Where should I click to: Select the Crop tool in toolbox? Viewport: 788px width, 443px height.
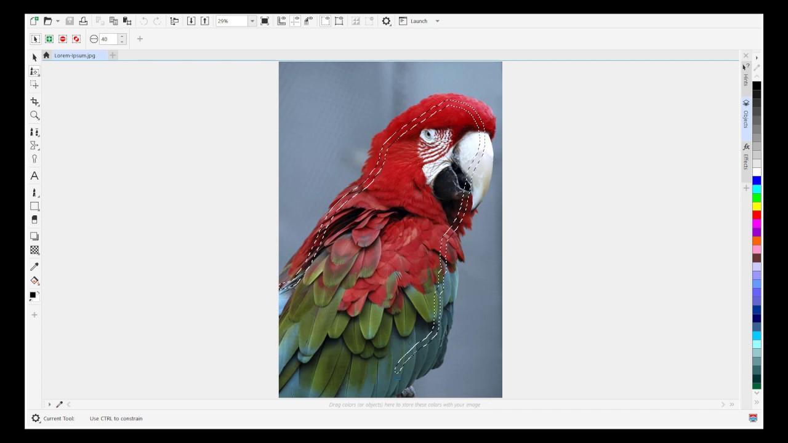34,101
